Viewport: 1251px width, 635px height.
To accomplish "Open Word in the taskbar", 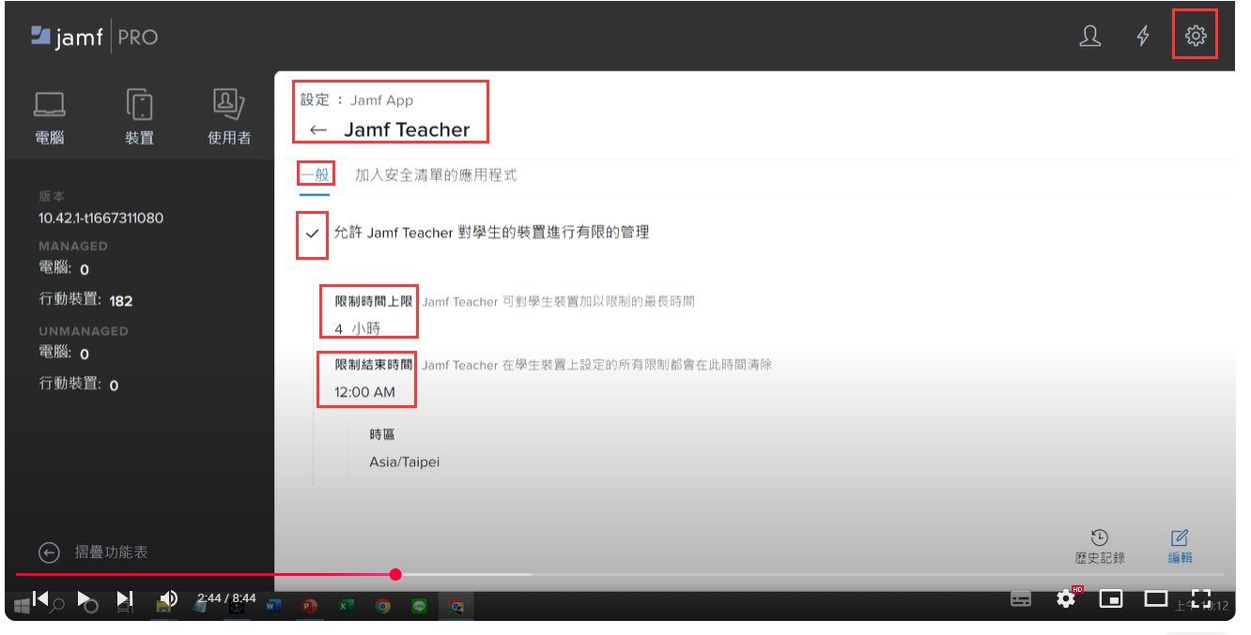I will (273, 606).
